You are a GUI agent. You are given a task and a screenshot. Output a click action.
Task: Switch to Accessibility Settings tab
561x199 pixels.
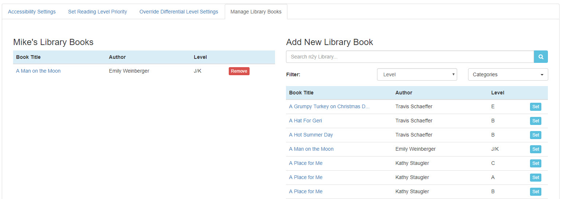coord(32,12)
